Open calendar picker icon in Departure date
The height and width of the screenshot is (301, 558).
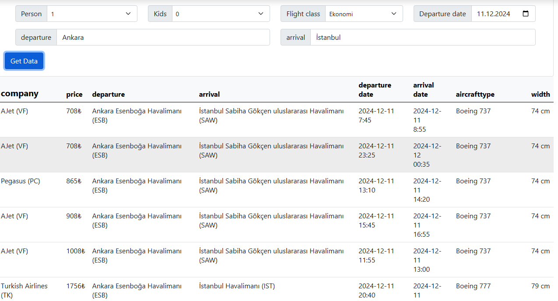pos(526,14)
